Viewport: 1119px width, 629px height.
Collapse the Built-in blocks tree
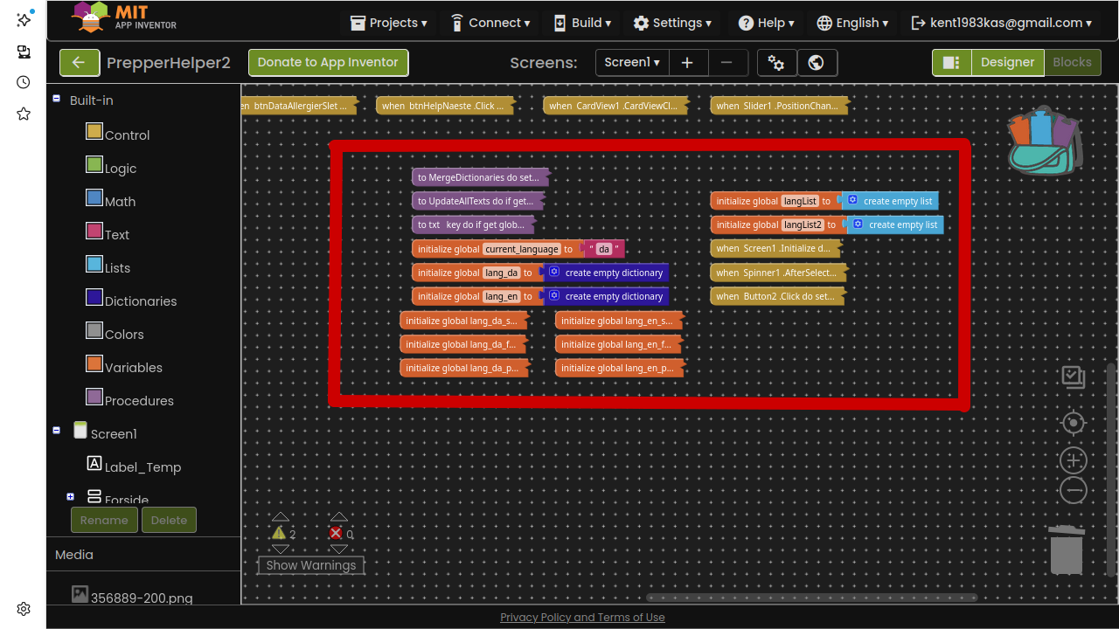(x=57, y=100)
